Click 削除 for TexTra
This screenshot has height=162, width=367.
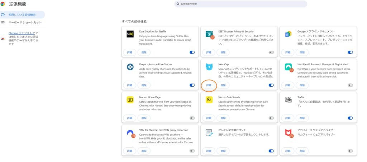[x=302, y=118]
